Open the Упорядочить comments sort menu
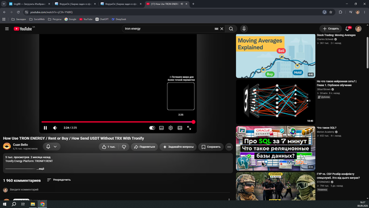 tap(59, 180)
